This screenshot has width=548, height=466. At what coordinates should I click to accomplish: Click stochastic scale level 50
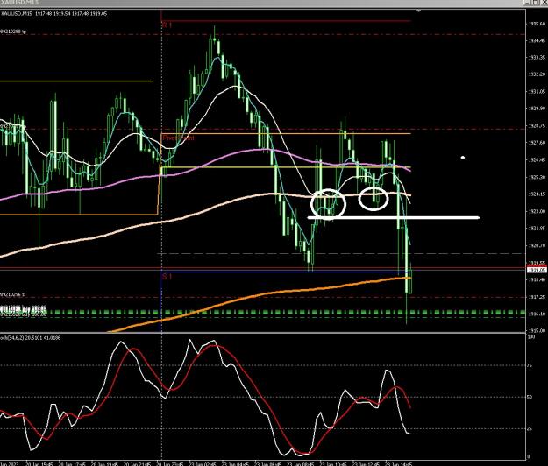[x=530, y=397]
